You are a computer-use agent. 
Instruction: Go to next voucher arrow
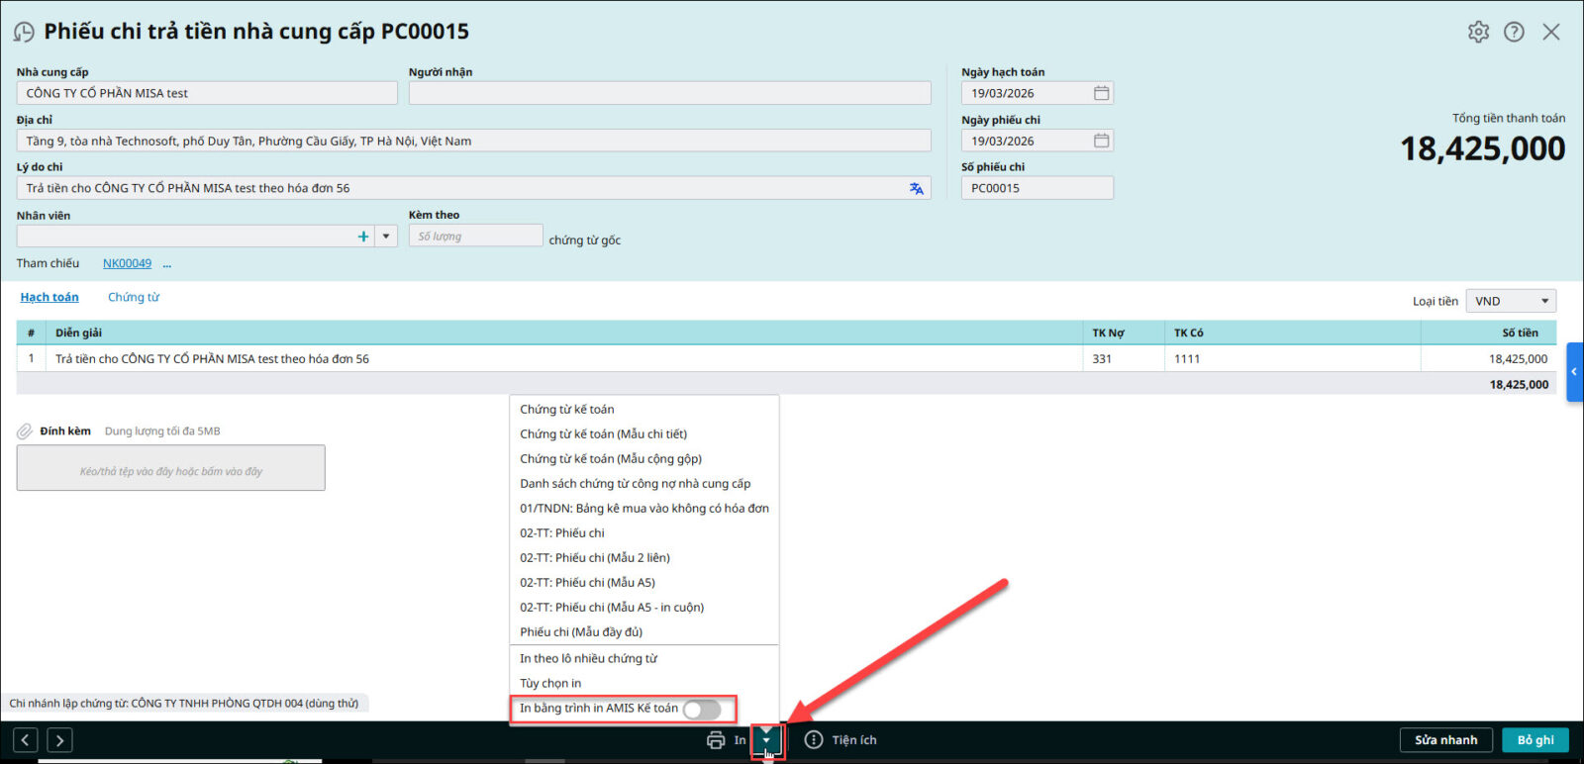point(59,740)
